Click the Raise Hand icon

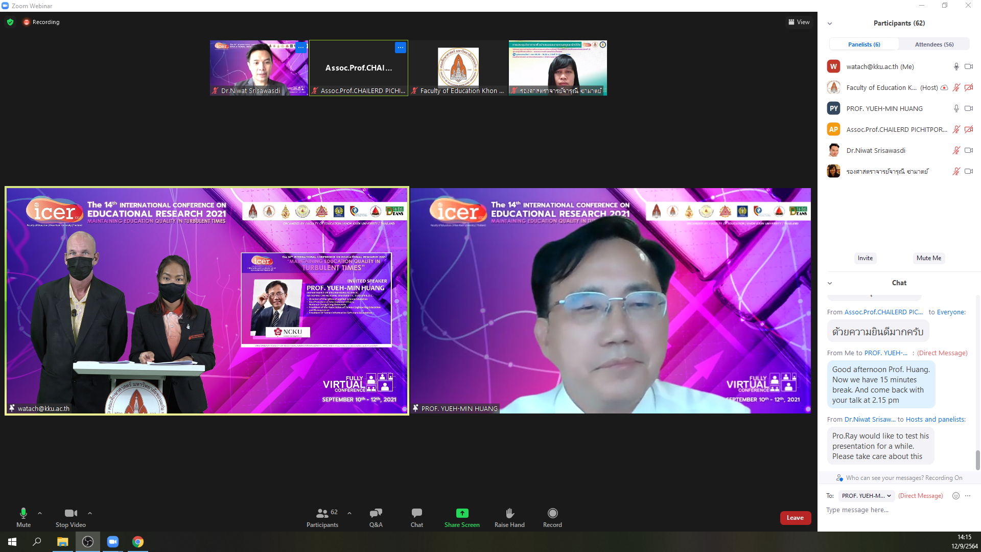(509, 513)
